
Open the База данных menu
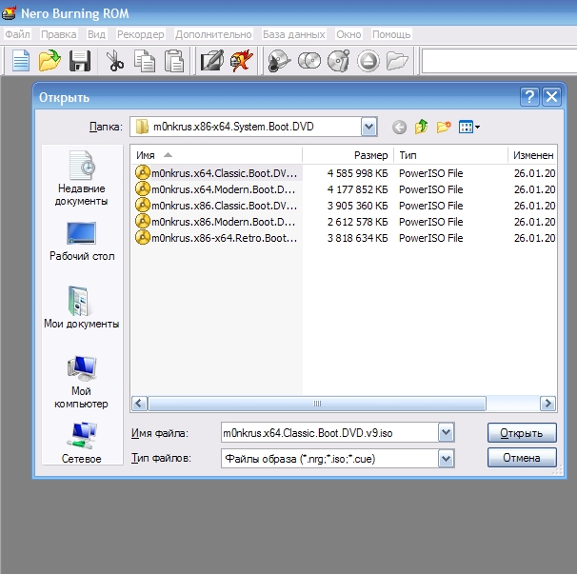pos(293,34)
